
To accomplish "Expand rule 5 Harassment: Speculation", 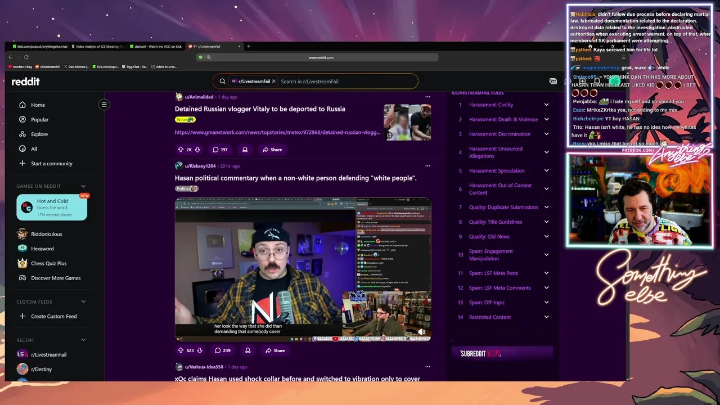I will [546, 170].
